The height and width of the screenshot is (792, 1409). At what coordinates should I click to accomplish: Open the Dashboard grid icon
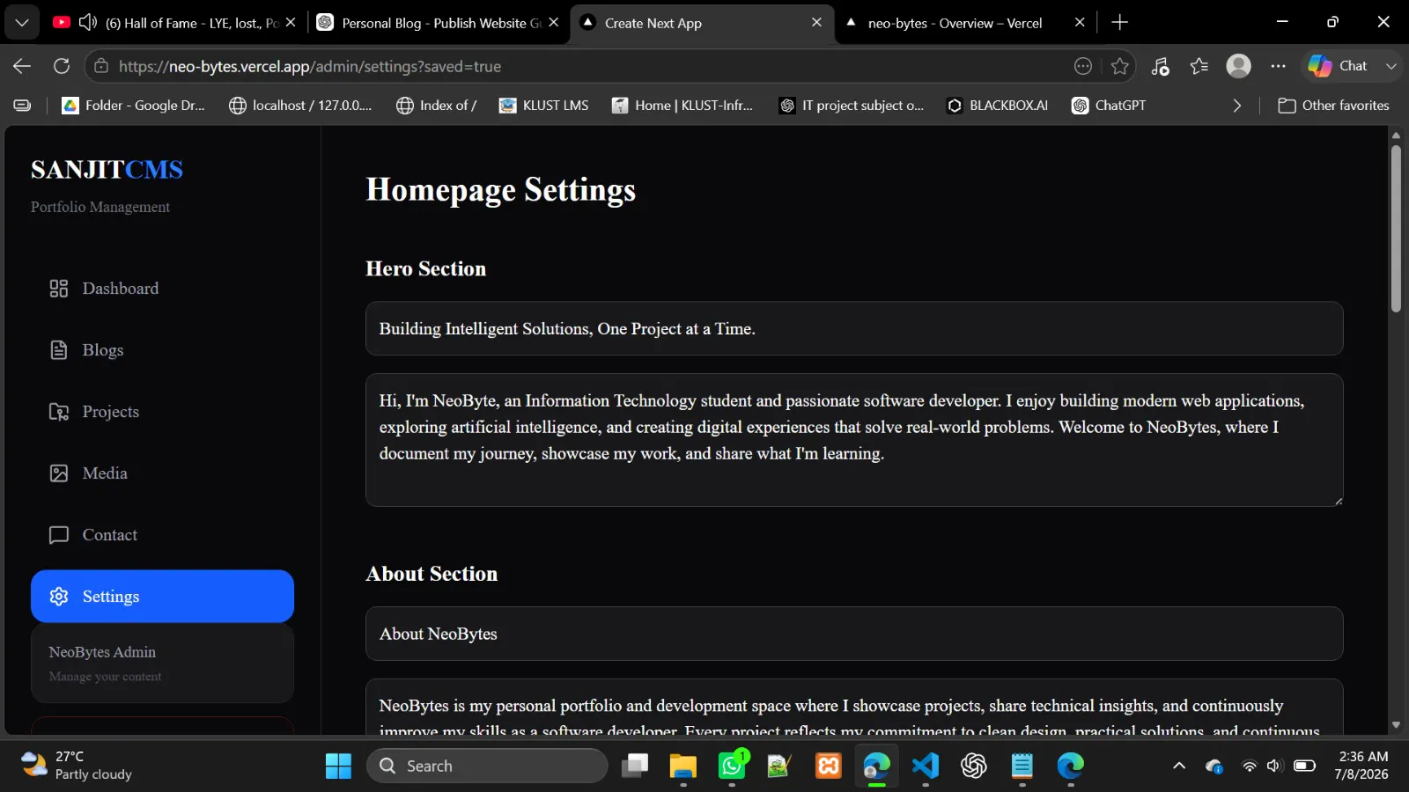[x=59, y=289]
